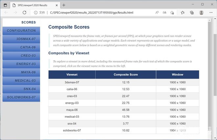Click the 13.76 composite score value
This screenshot has width=217, height=140.
[126, 117]
